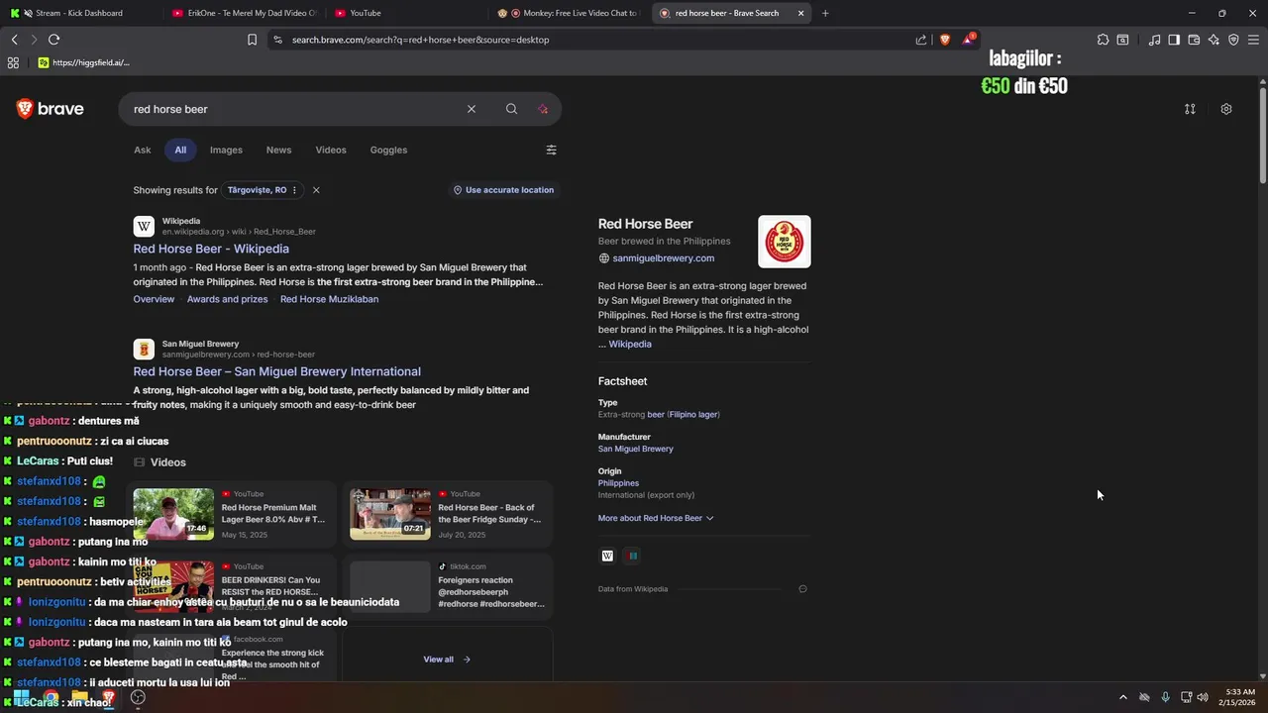Image resolution: width=1268 pixels, height=713 pixels.
Task: Expand More about Red Horse Beer
Action: tap(656, 518)
